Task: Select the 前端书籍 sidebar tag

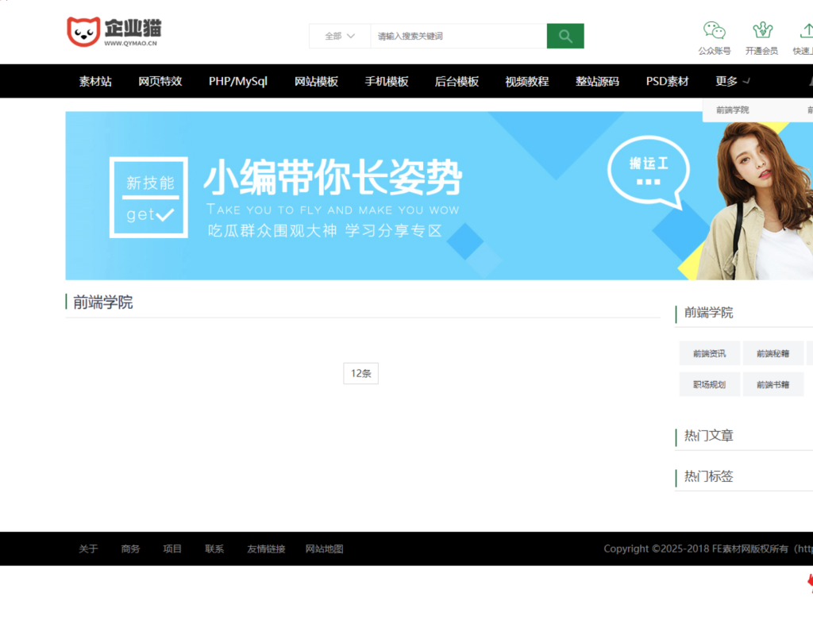Action: [x=773, y=384]
